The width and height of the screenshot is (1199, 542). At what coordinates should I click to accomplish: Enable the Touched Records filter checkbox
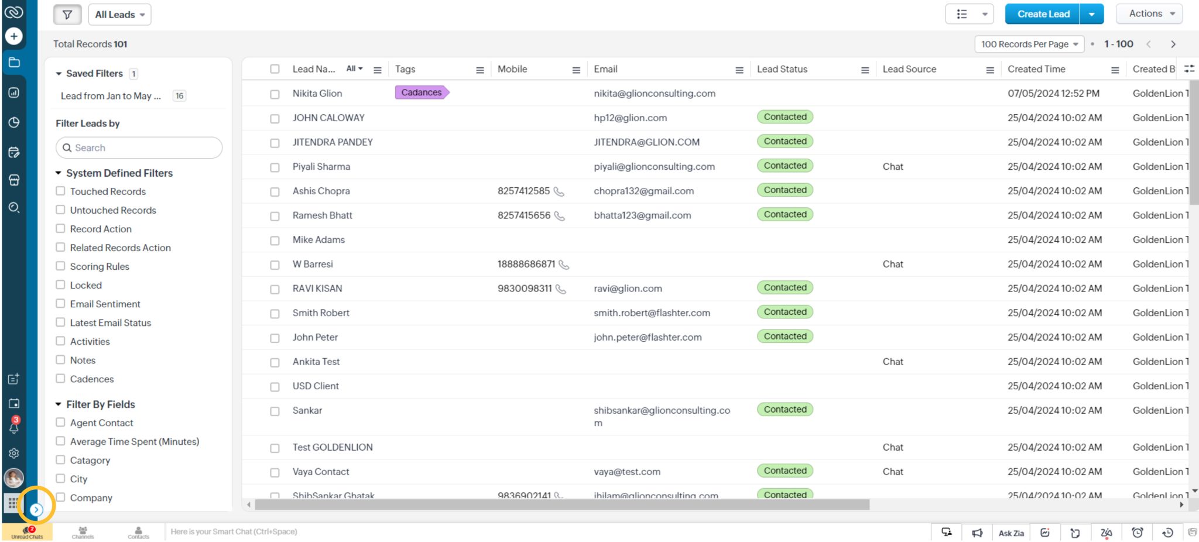(60, 191)
